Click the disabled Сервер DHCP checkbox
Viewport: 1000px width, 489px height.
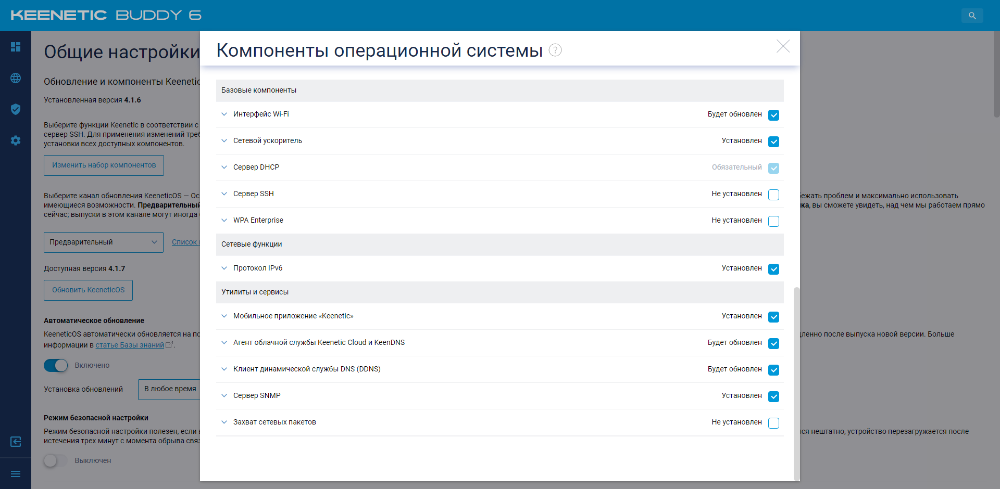[x=774, y=168]
